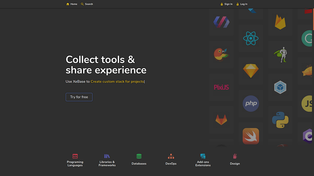Open the Firebase flame logo tile
The image size is (314, 176).
[280, 22]
